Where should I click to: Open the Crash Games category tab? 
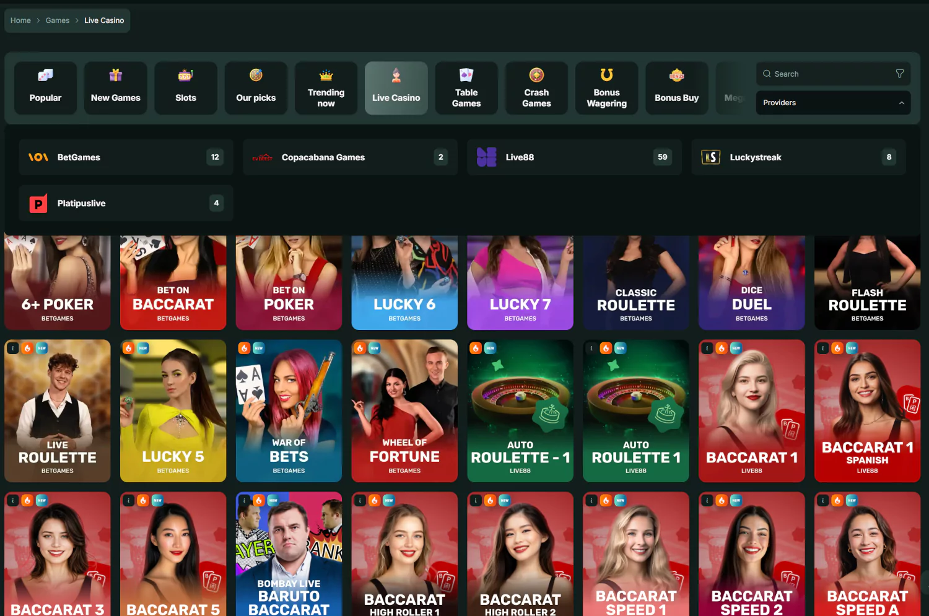click(x=536, y=88)
